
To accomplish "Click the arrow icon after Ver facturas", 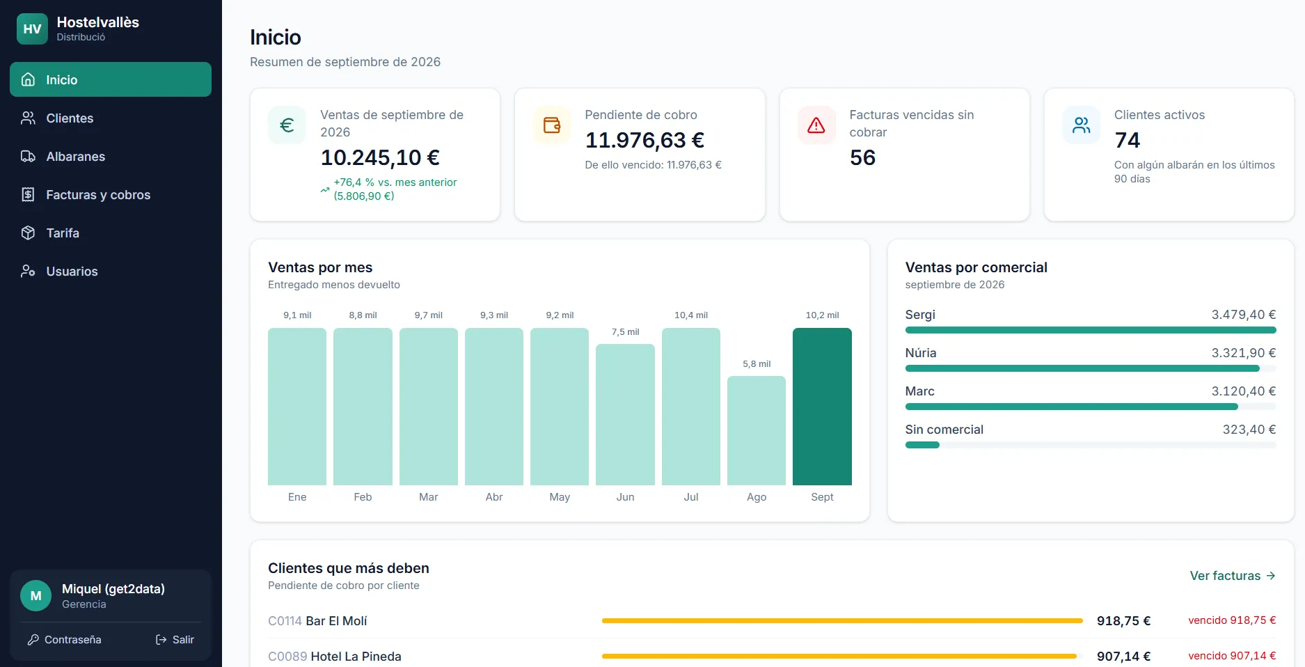I will [x=1271, y=576].
